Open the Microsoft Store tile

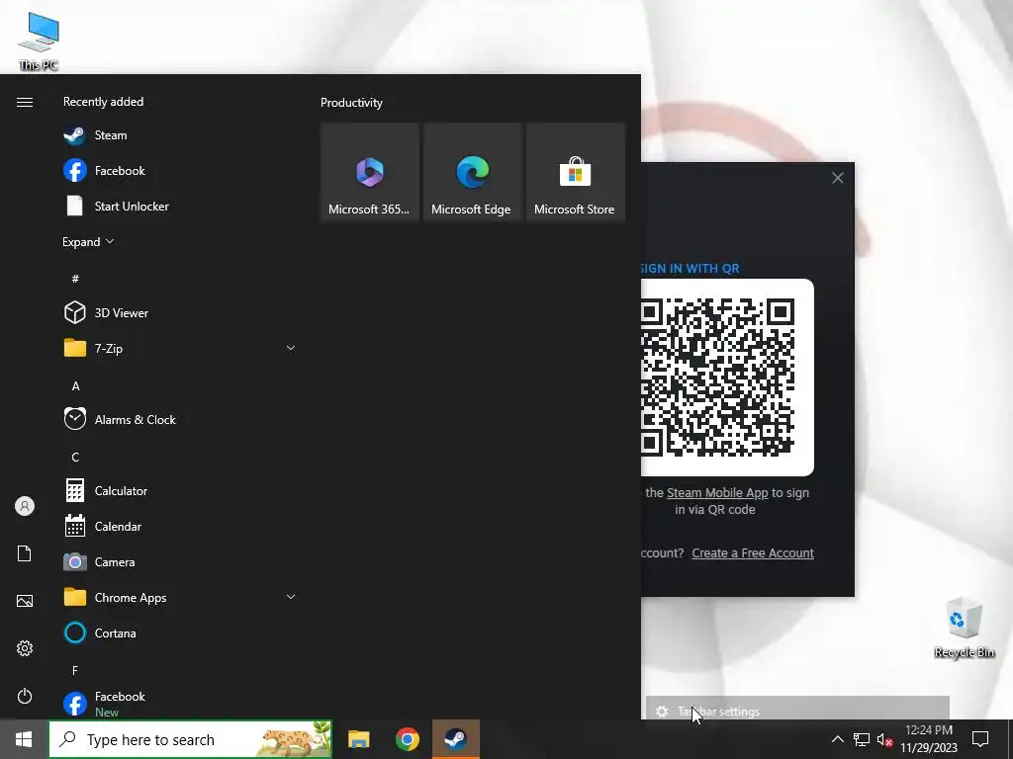575,172
